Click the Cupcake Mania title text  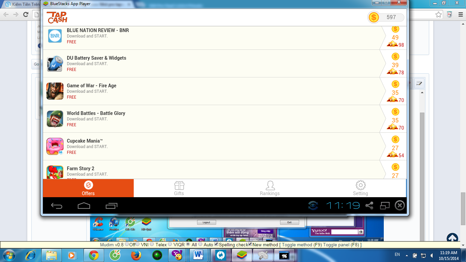coord(85,141)
